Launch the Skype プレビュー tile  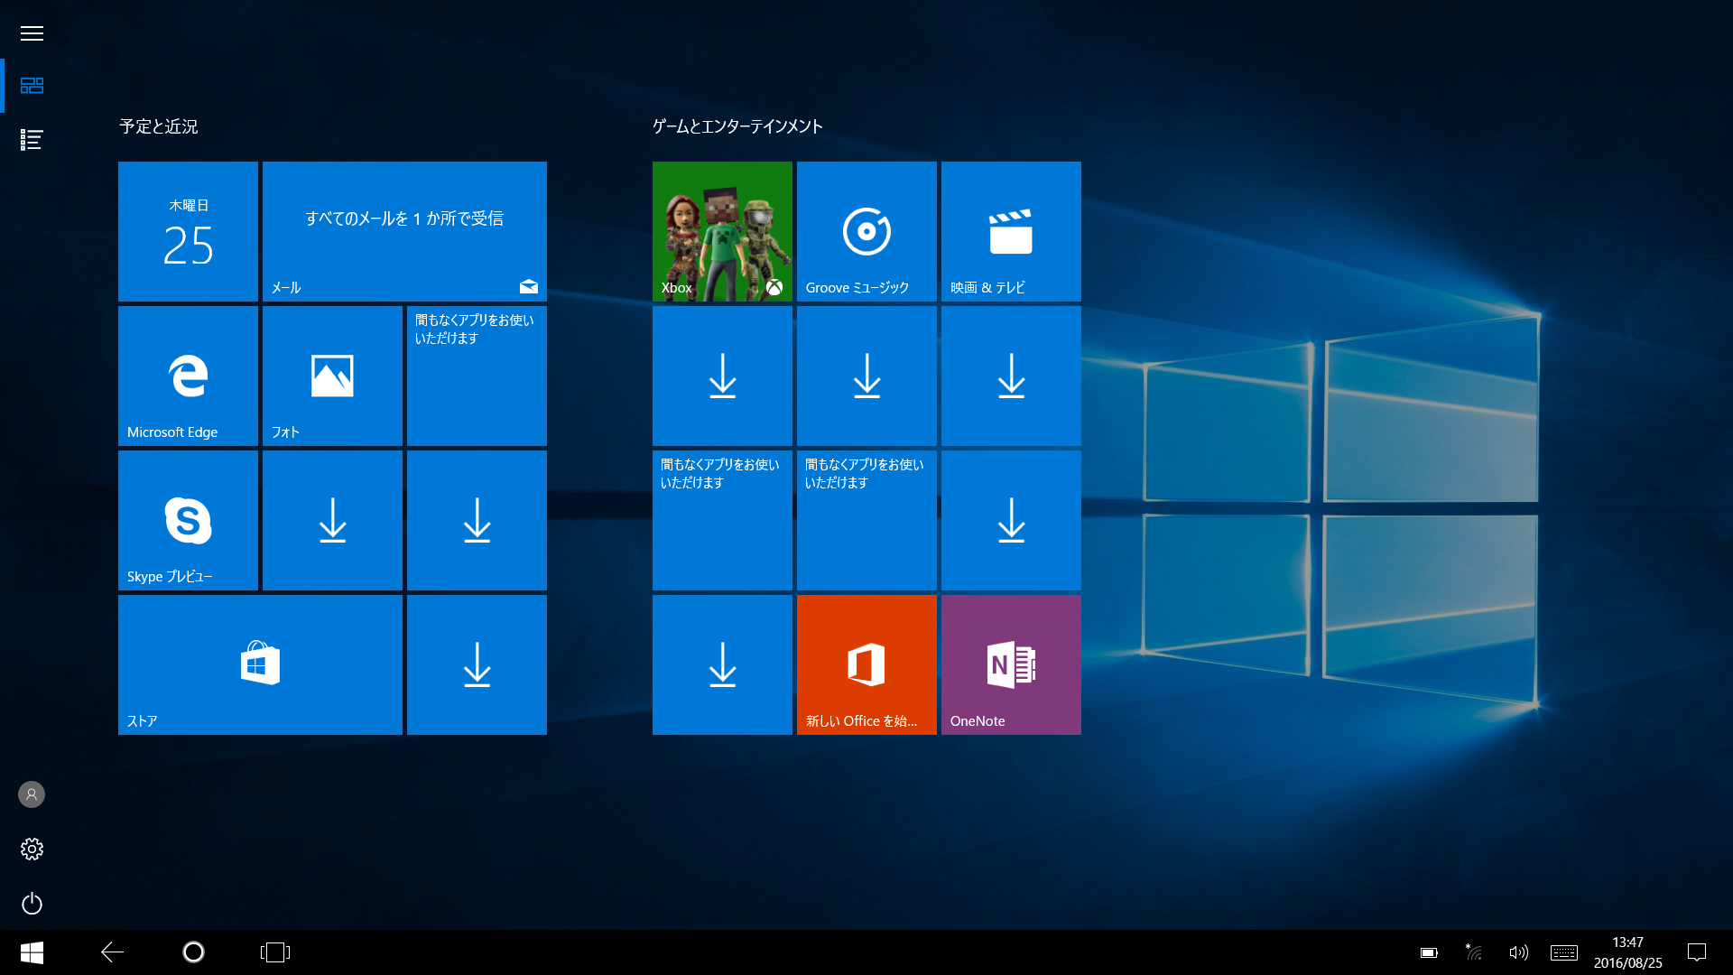point(188,520)
